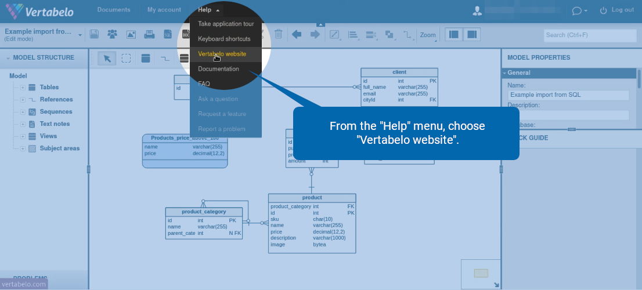This screenshot has width=642, height=290.
Task: Choose Keyboard shortcuts from Help menu
Action: (x=226, y=39)
